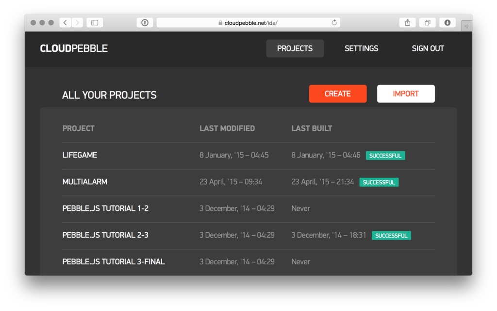The image size is (497, 311).
Task: Open Pebble.js Tutorial 1-2 project
Action: (105, 208)
